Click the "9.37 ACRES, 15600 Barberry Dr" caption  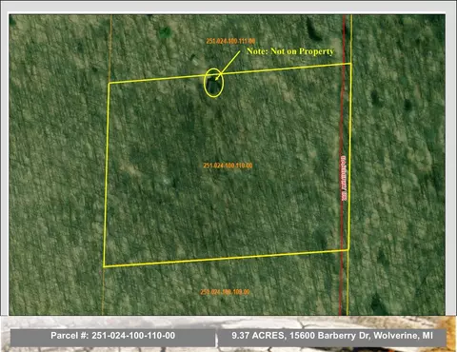(x=332, y=338)
